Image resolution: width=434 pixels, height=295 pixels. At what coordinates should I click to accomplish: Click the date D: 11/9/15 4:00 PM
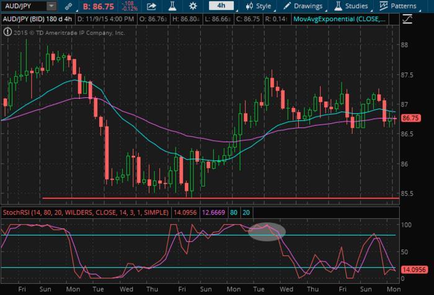pyautogui.click(x=105, y=19)
